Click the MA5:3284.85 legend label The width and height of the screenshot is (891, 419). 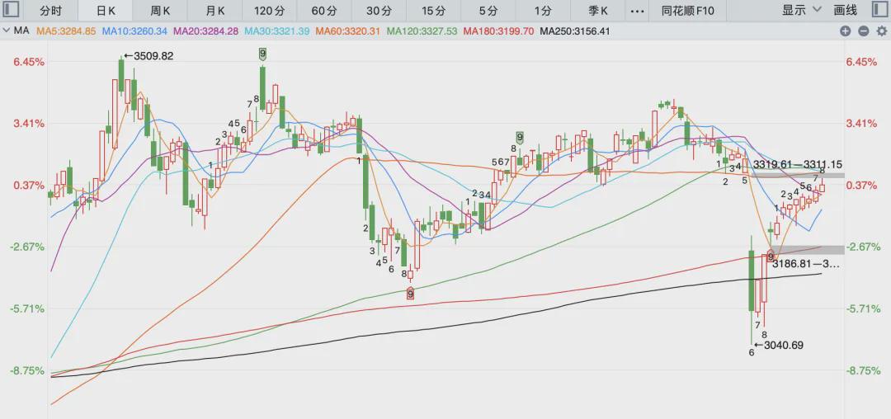[66, 32]
